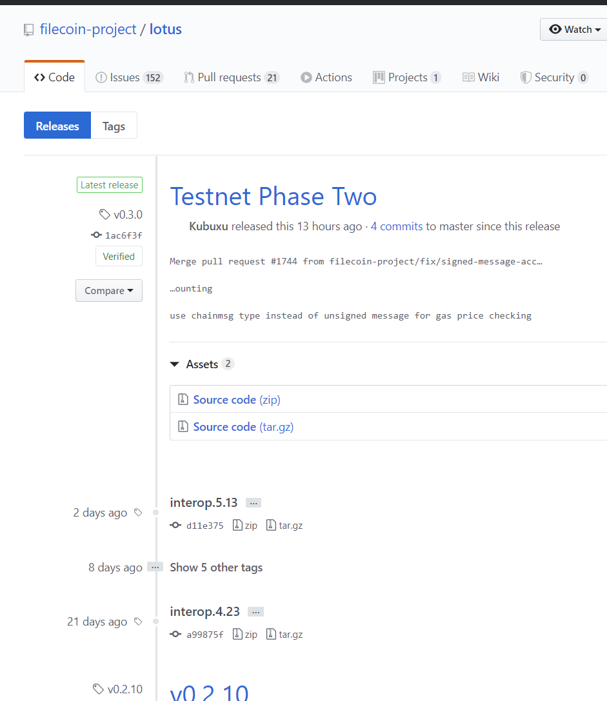Click the tag icon beside v0.3.0
Viewport: 607px width, 701px height.
point(104,215)
